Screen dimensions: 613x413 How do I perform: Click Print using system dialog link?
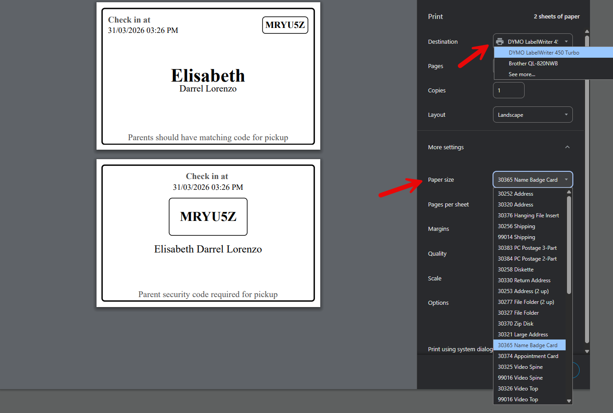point(460,349)
